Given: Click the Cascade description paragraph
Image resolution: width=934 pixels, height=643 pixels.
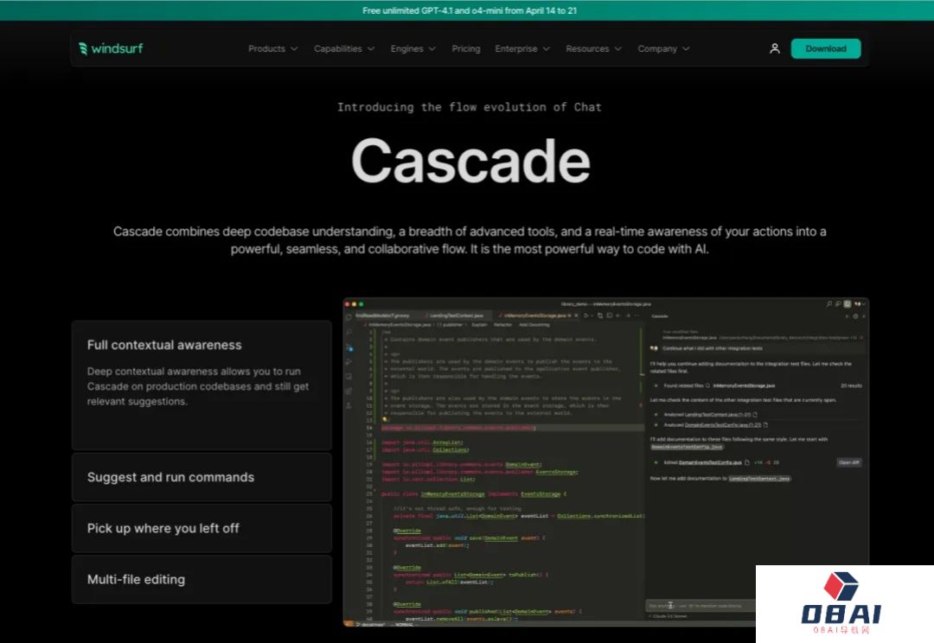Looking at the screenshot, I should (x=470, y=240).
